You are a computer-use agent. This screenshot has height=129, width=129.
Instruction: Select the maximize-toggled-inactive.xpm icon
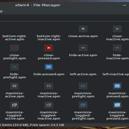click(49, 105)
